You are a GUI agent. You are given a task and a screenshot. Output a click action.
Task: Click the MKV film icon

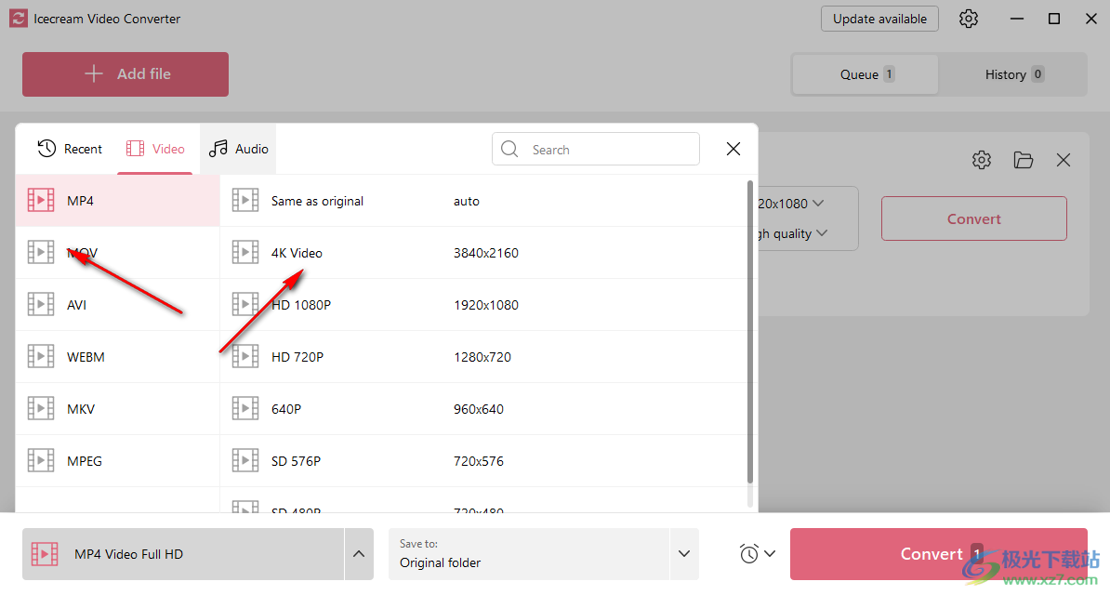tap(41, 409)
